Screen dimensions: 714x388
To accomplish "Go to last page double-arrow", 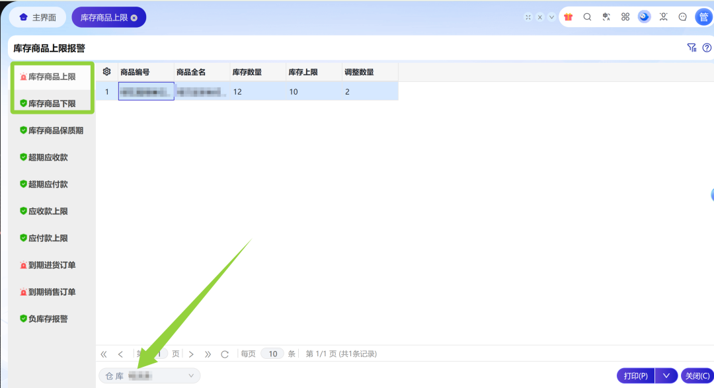I will (208, 354).
